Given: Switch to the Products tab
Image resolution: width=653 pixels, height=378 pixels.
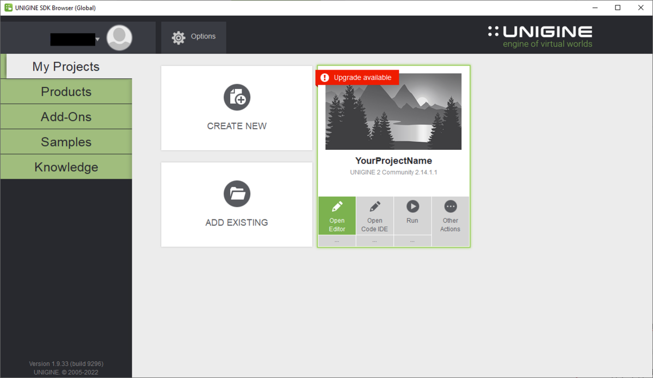Looking at the screenshot, I should pos(66,92).
